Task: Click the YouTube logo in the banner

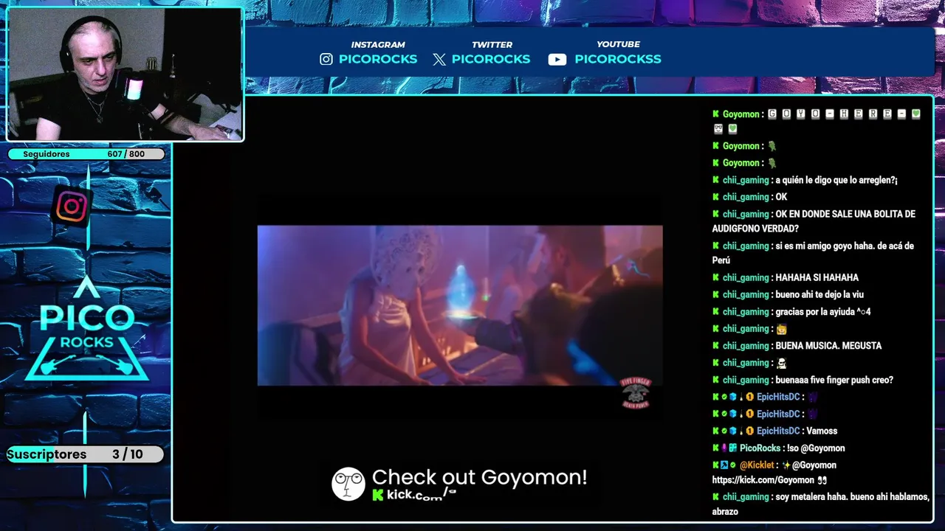Action: 557,60
